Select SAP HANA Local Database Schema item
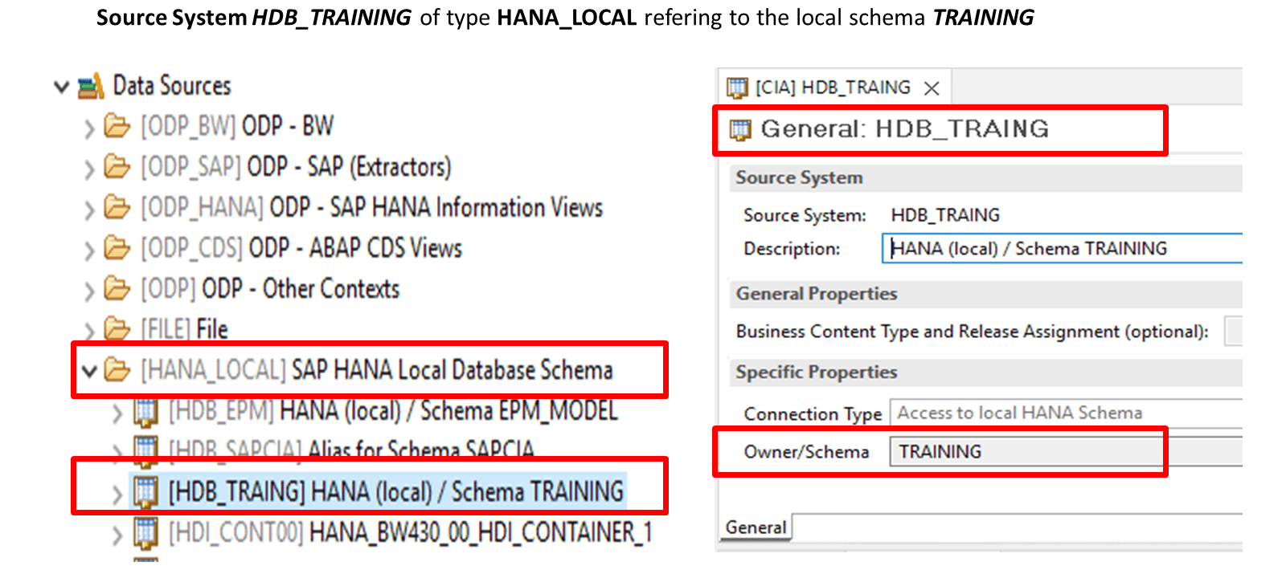The width and height of the screenshot is (1286, 570). pyautogui.click(x=376, y=370)
